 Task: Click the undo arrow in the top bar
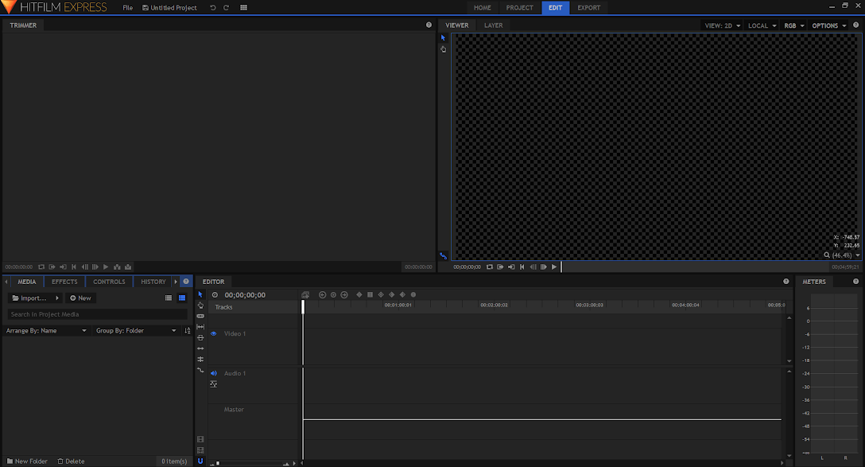coord(212,8)
